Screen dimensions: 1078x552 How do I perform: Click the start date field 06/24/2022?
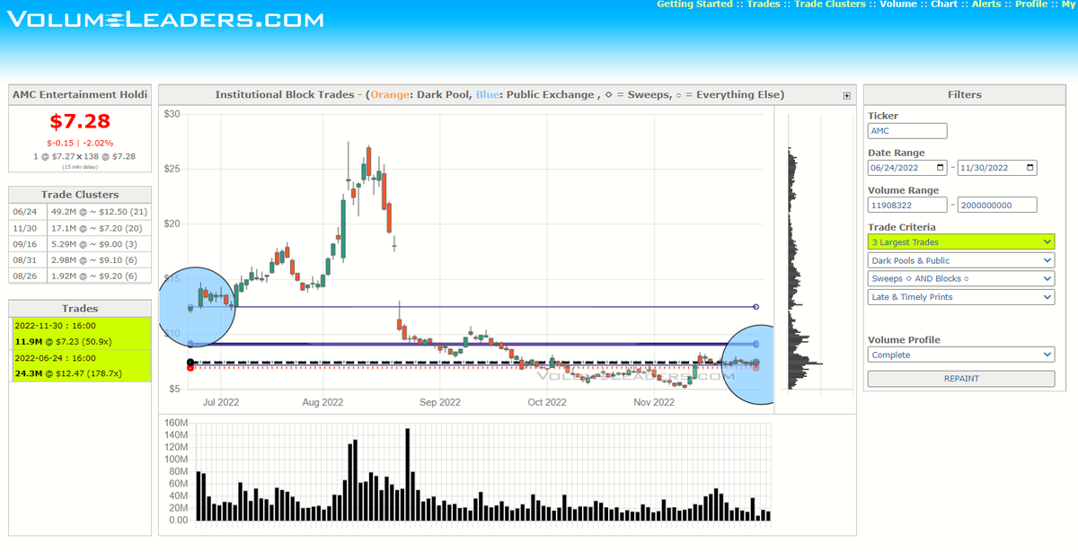[907, 168]
